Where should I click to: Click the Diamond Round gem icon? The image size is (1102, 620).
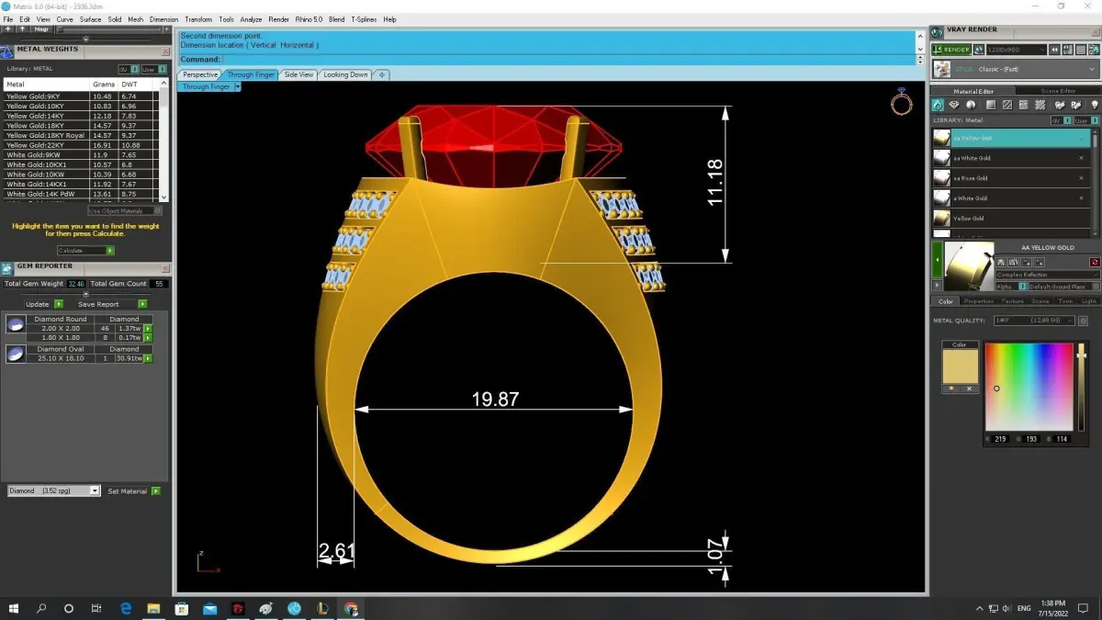pyautogui.click(x=16, y=324)
